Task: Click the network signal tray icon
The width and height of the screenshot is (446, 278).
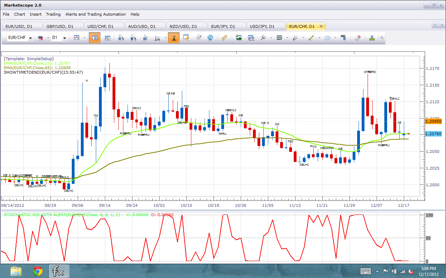Action: 402,271
